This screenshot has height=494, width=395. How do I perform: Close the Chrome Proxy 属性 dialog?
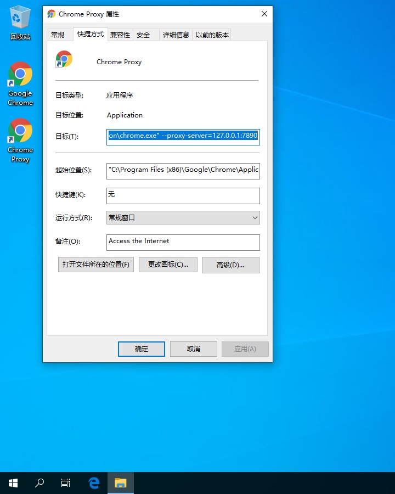click(264, 14)
